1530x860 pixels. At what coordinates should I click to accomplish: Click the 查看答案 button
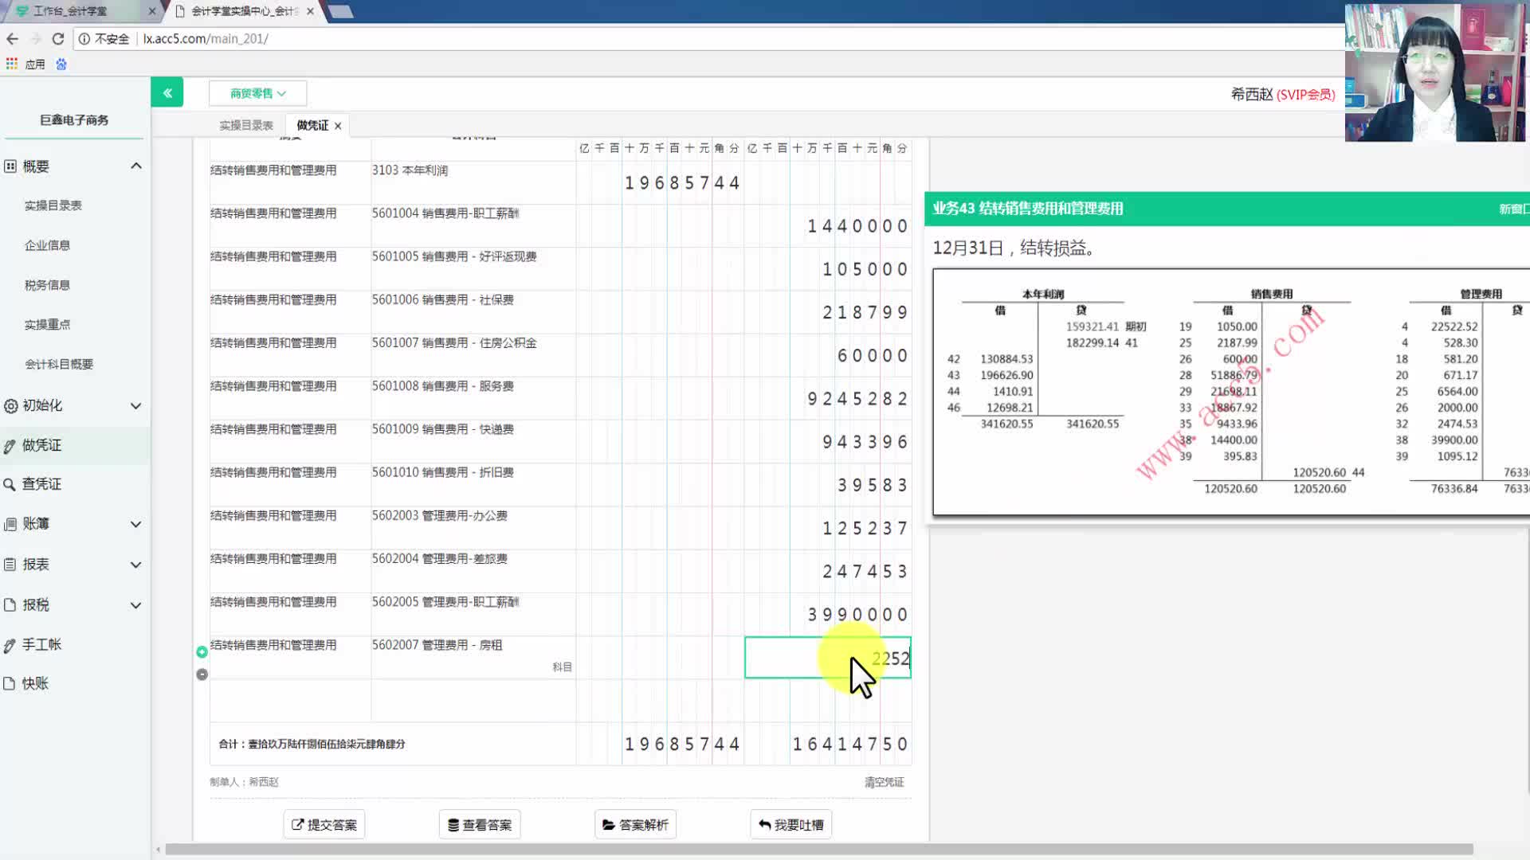coord(480,825)
